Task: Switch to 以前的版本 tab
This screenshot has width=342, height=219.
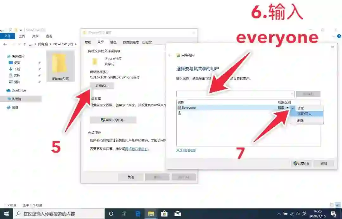Action: 131,42
